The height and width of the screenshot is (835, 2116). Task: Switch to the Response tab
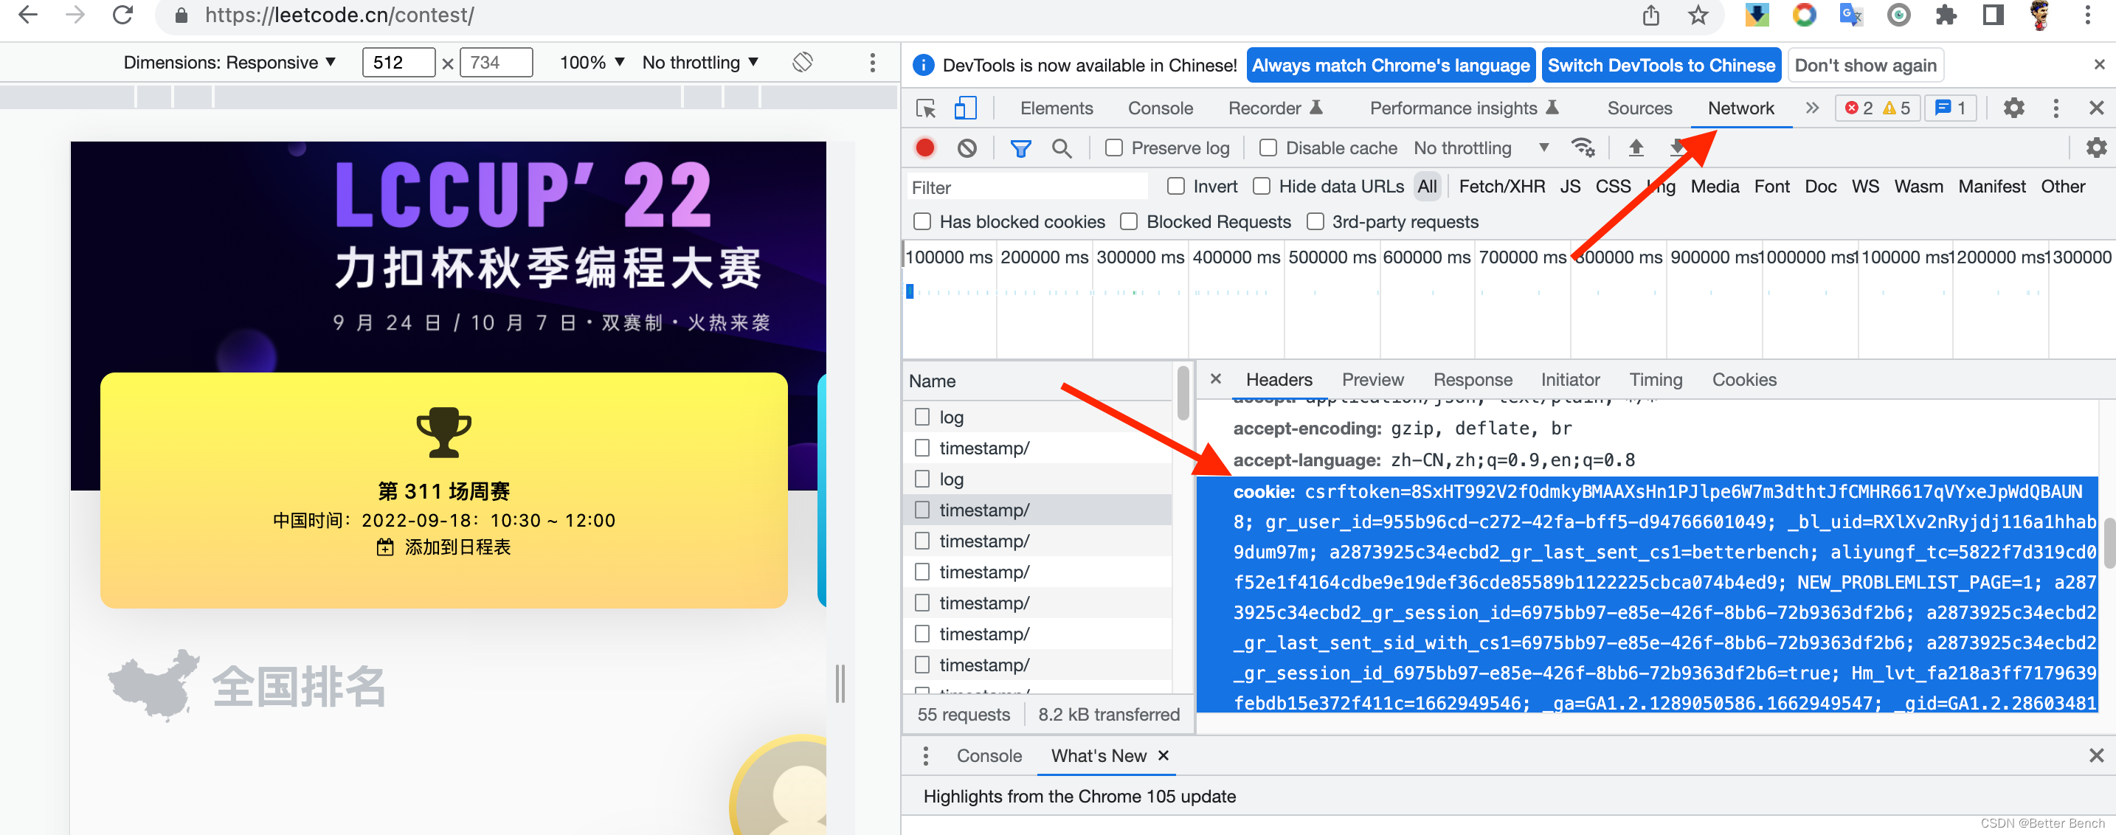coord(1473,378)
